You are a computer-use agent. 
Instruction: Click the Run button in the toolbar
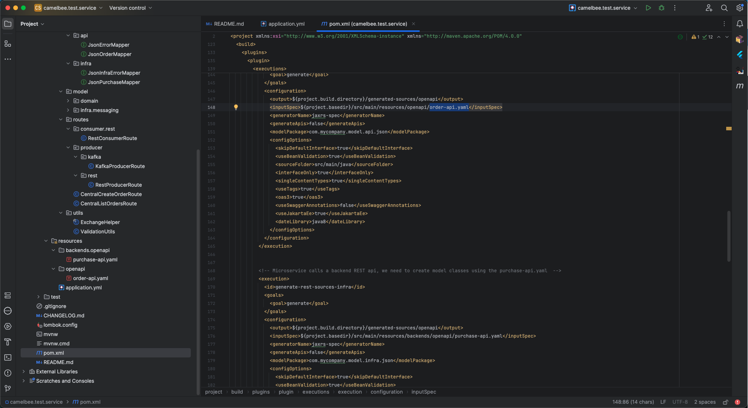click(648, 8)
